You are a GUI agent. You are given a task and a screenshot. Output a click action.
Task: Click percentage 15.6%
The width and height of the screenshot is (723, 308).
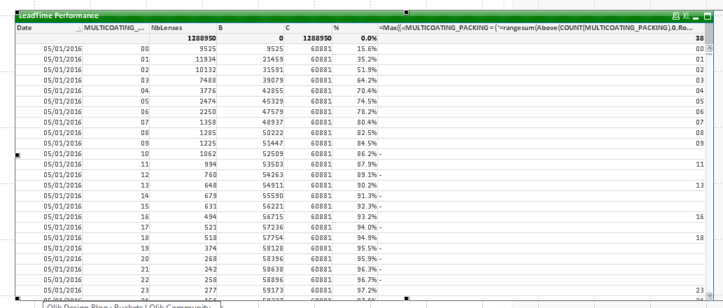[367, 49]
